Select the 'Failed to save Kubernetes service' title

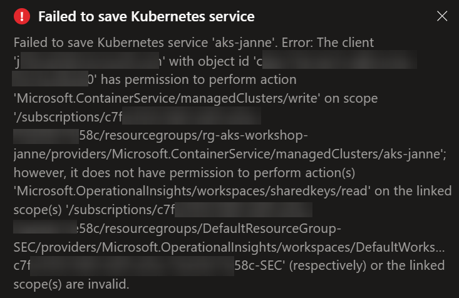tap(147, 16)
